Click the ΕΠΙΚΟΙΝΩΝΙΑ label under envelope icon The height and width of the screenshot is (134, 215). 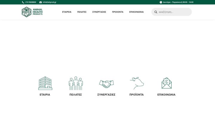[x=166, y=95]
